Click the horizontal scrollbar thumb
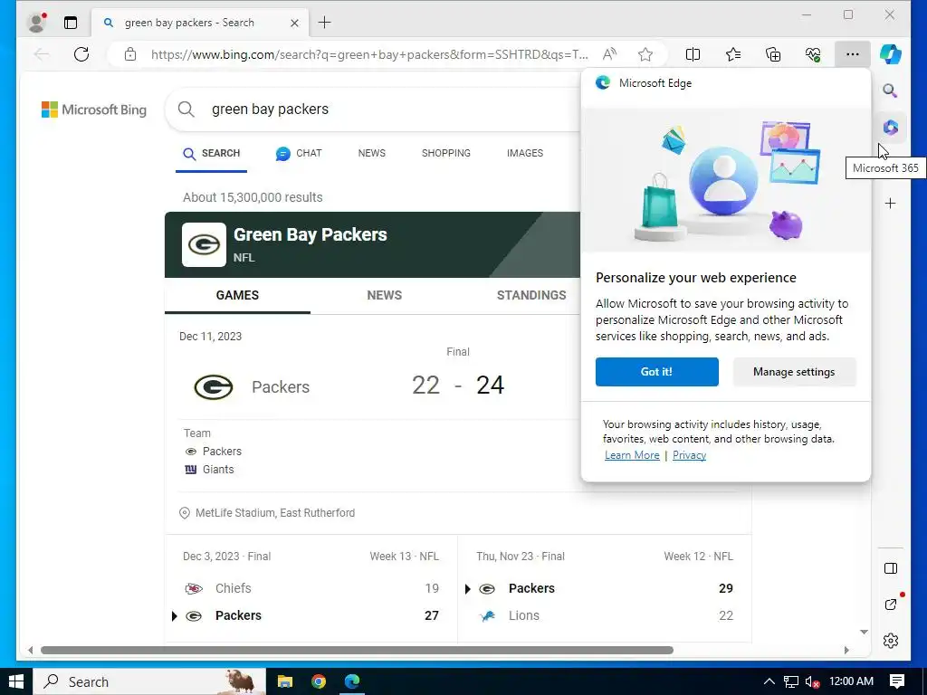927x695 pixels. click(x=357, y=650)
